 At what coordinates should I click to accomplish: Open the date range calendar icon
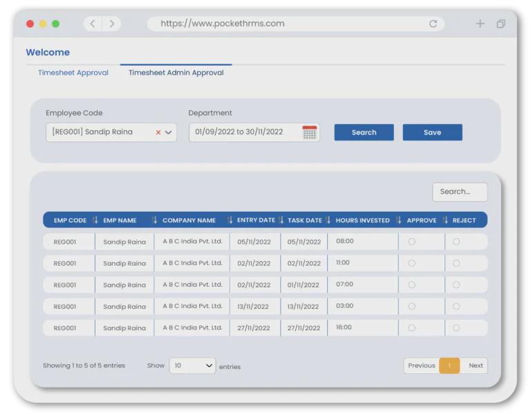pos(309,132)
